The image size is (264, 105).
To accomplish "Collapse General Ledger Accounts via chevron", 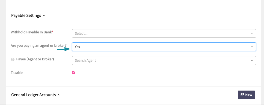I will [59, 95].
